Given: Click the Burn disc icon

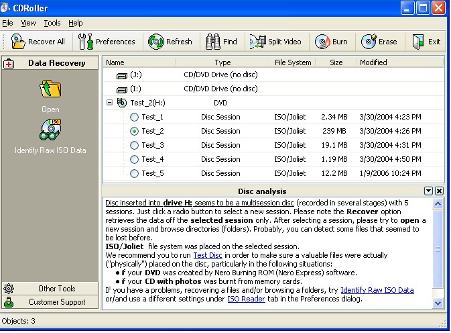Looking at the screenshot, I should [x=322, y=42].
